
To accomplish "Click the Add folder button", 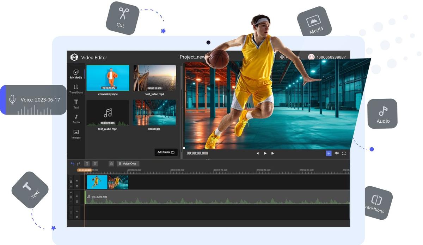I will (x=166, y=152).
